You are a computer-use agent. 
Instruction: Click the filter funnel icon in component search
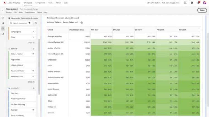coord(30,23)
